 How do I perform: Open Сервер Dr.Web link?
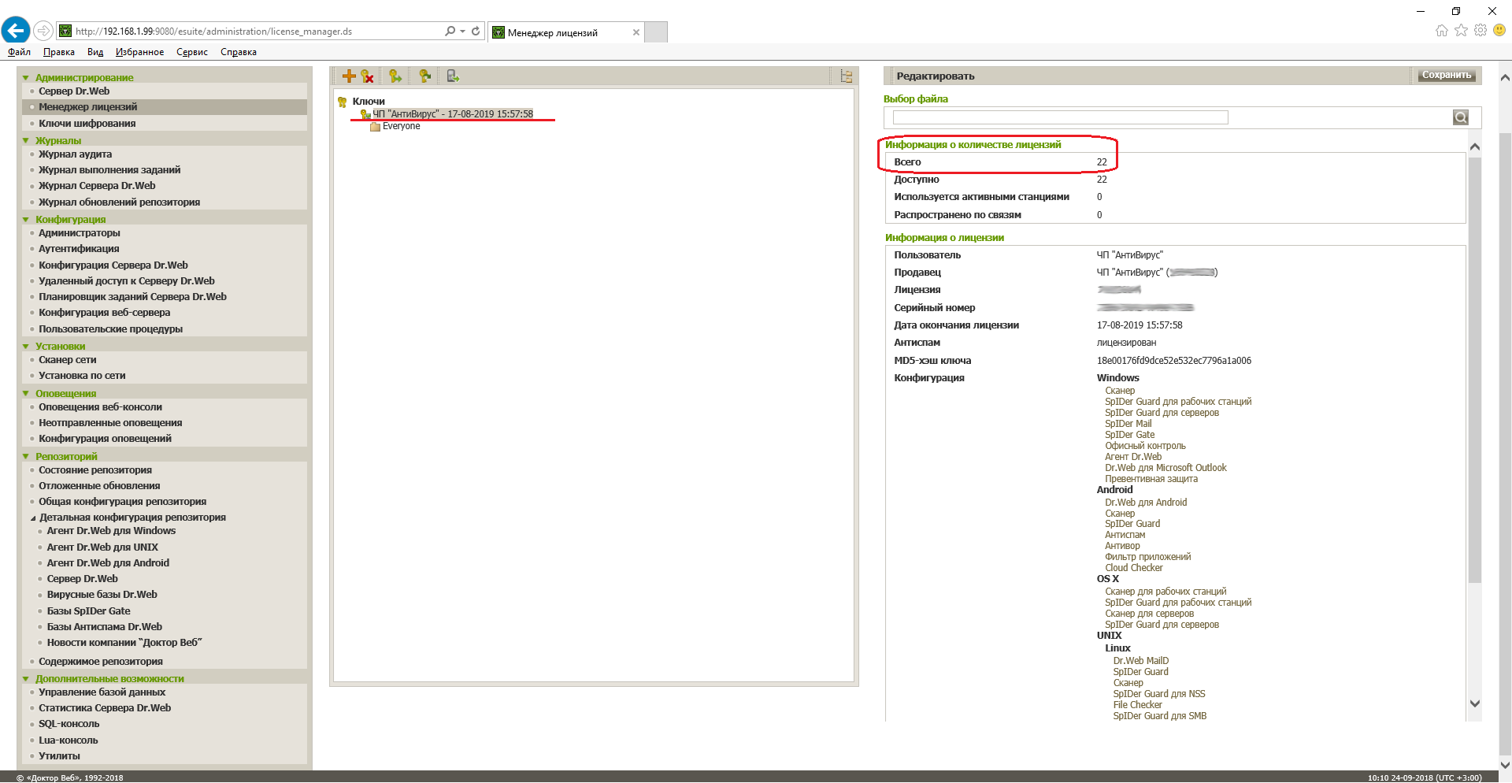[74, 91]
